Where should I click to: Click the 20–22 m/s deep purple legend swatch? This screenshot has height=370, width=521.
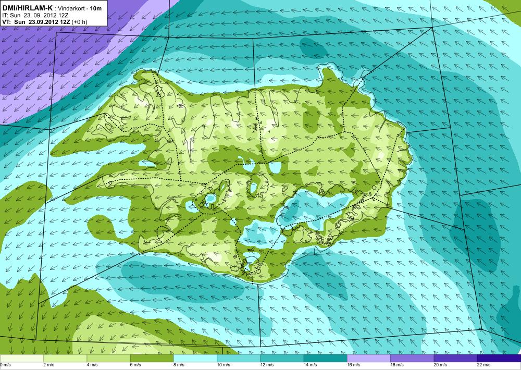(455, 359)
